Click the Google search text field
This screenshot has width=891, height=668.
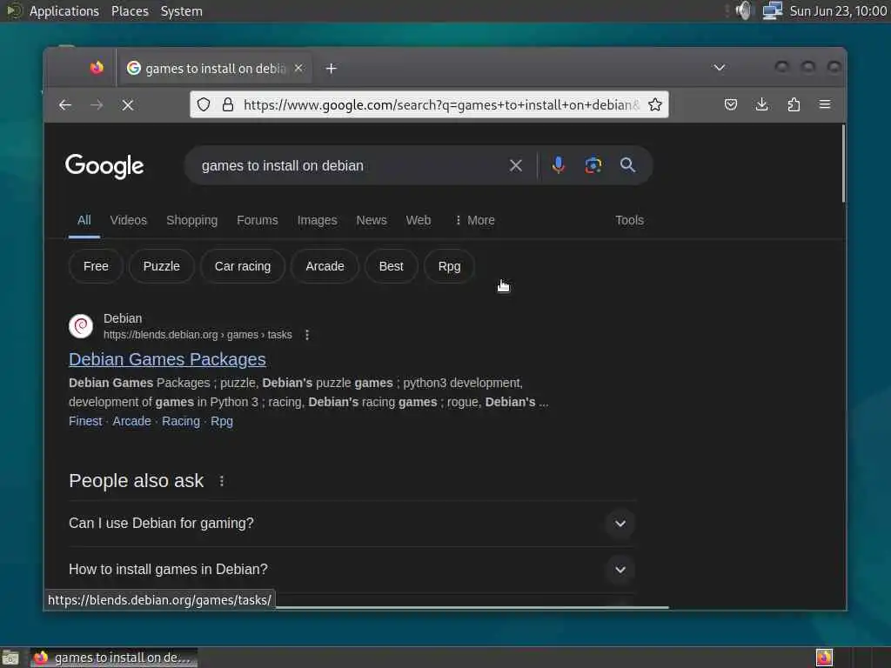point(350,165)
